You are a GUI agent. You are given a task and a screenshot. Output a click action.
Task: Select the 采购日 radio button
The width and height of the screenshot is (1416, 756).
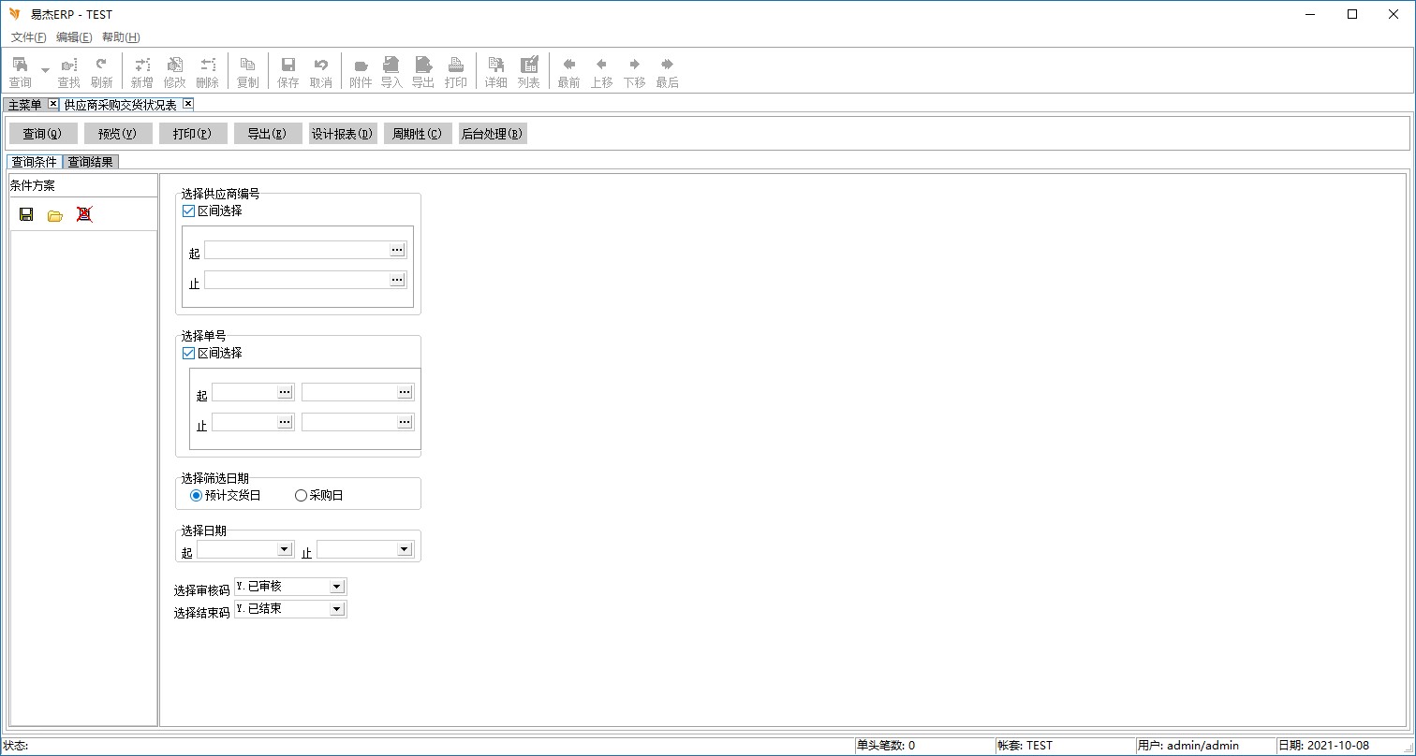[x=301, y=496]
